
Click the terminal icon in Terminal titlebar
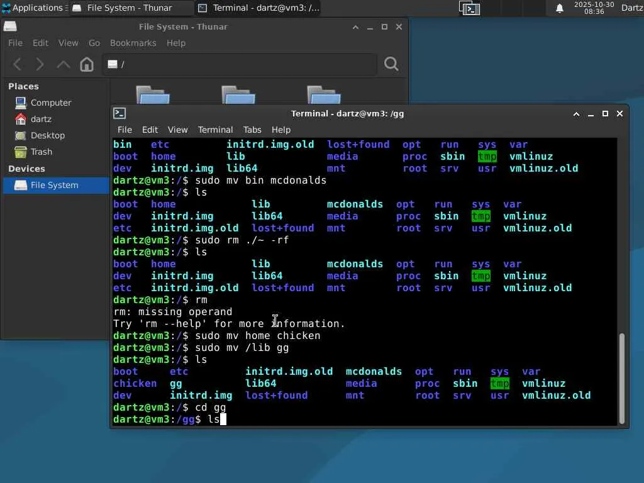[119, 113]
